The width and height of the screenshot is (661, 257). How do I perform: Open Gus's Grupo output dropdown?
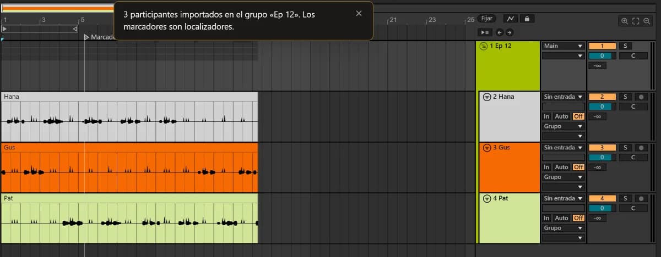(563, 177)
